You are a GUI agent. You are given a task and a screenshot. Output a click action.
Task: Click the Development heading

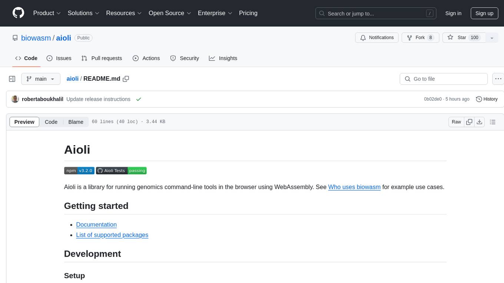(x=93, y=254)
